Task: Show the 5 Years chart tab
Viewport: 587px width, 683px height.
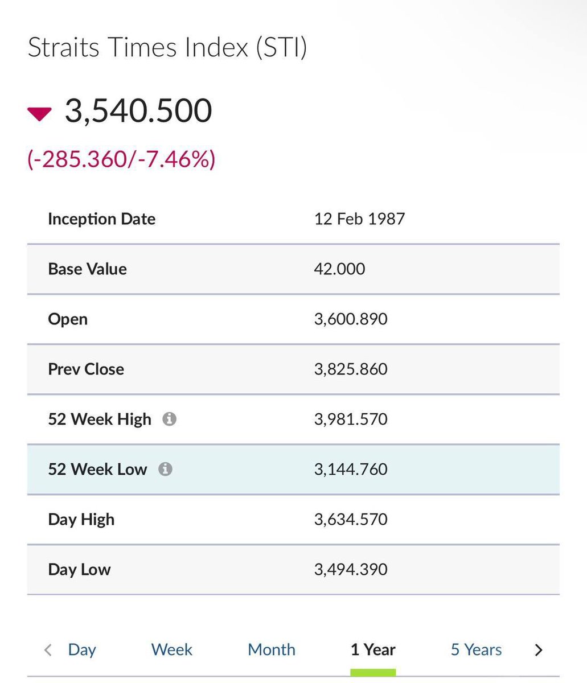Action: 477,649
